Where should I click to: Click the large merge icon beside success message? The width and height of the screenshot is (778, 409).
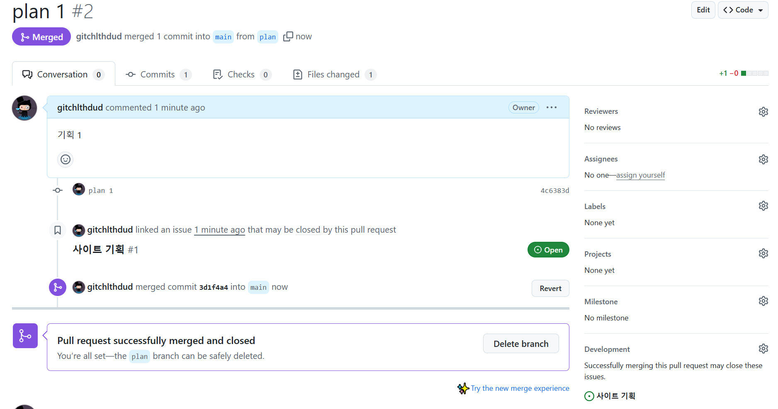(x=25, y=336)
